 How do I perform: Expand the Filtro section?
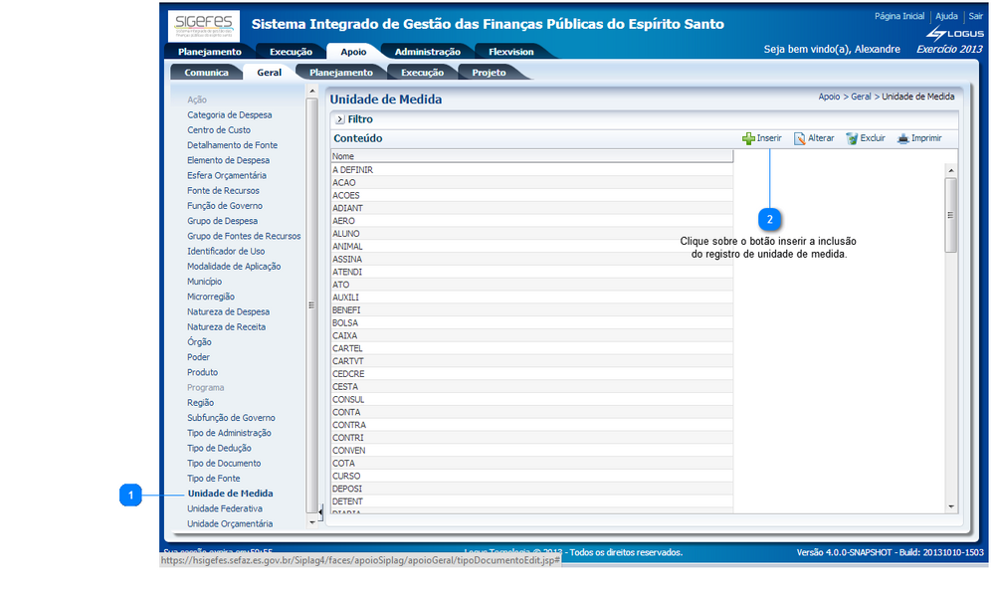coord(339,119)
